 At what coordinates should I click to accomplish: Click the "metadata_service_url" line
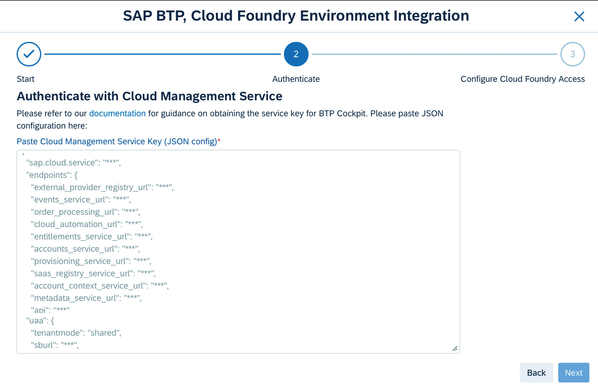tap(86, 298)
